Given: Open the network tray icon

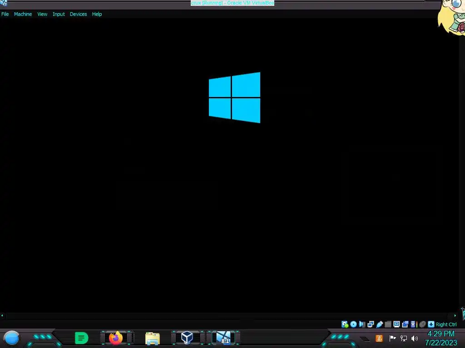Looking at the screenshot, I should tap(404, 338).
